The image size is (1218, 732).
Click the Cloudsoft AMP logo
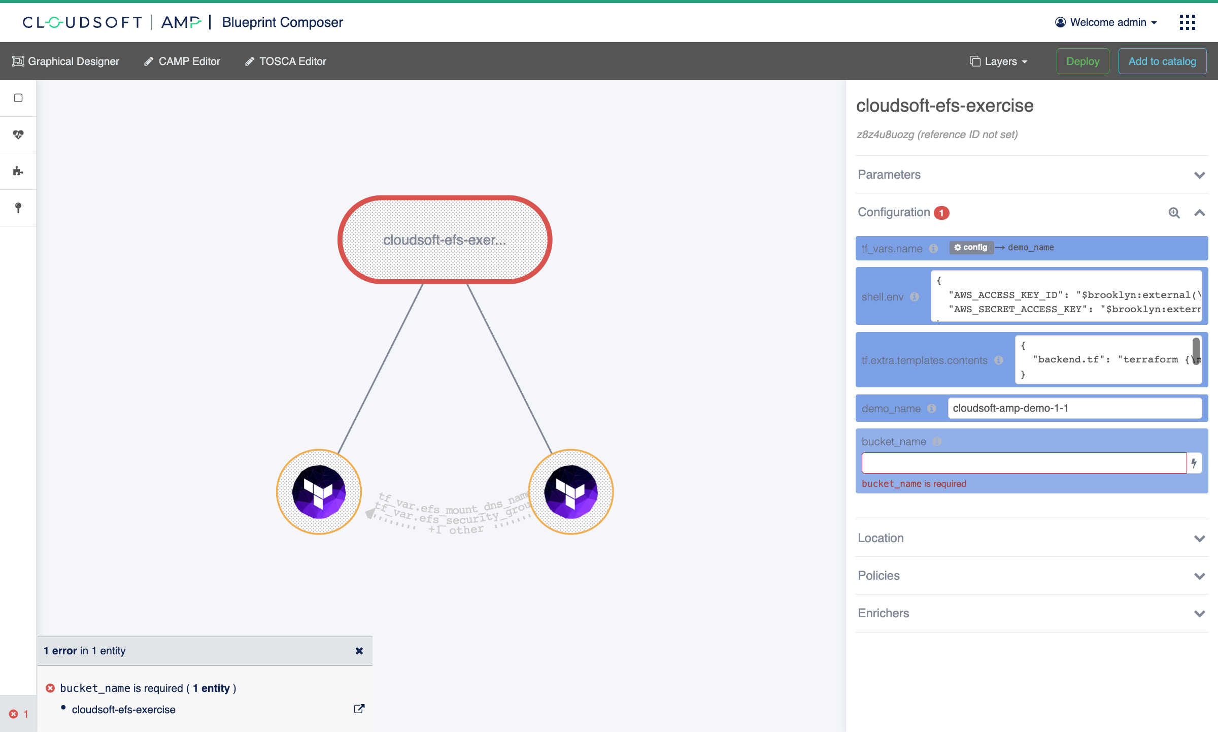tap(112, 22)
